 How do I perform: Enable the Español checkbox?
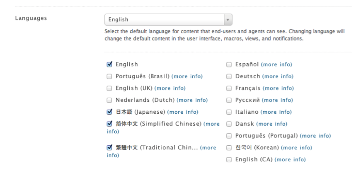tap(229, 65)
